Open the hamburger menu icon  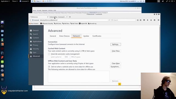[x=158, y=20]
